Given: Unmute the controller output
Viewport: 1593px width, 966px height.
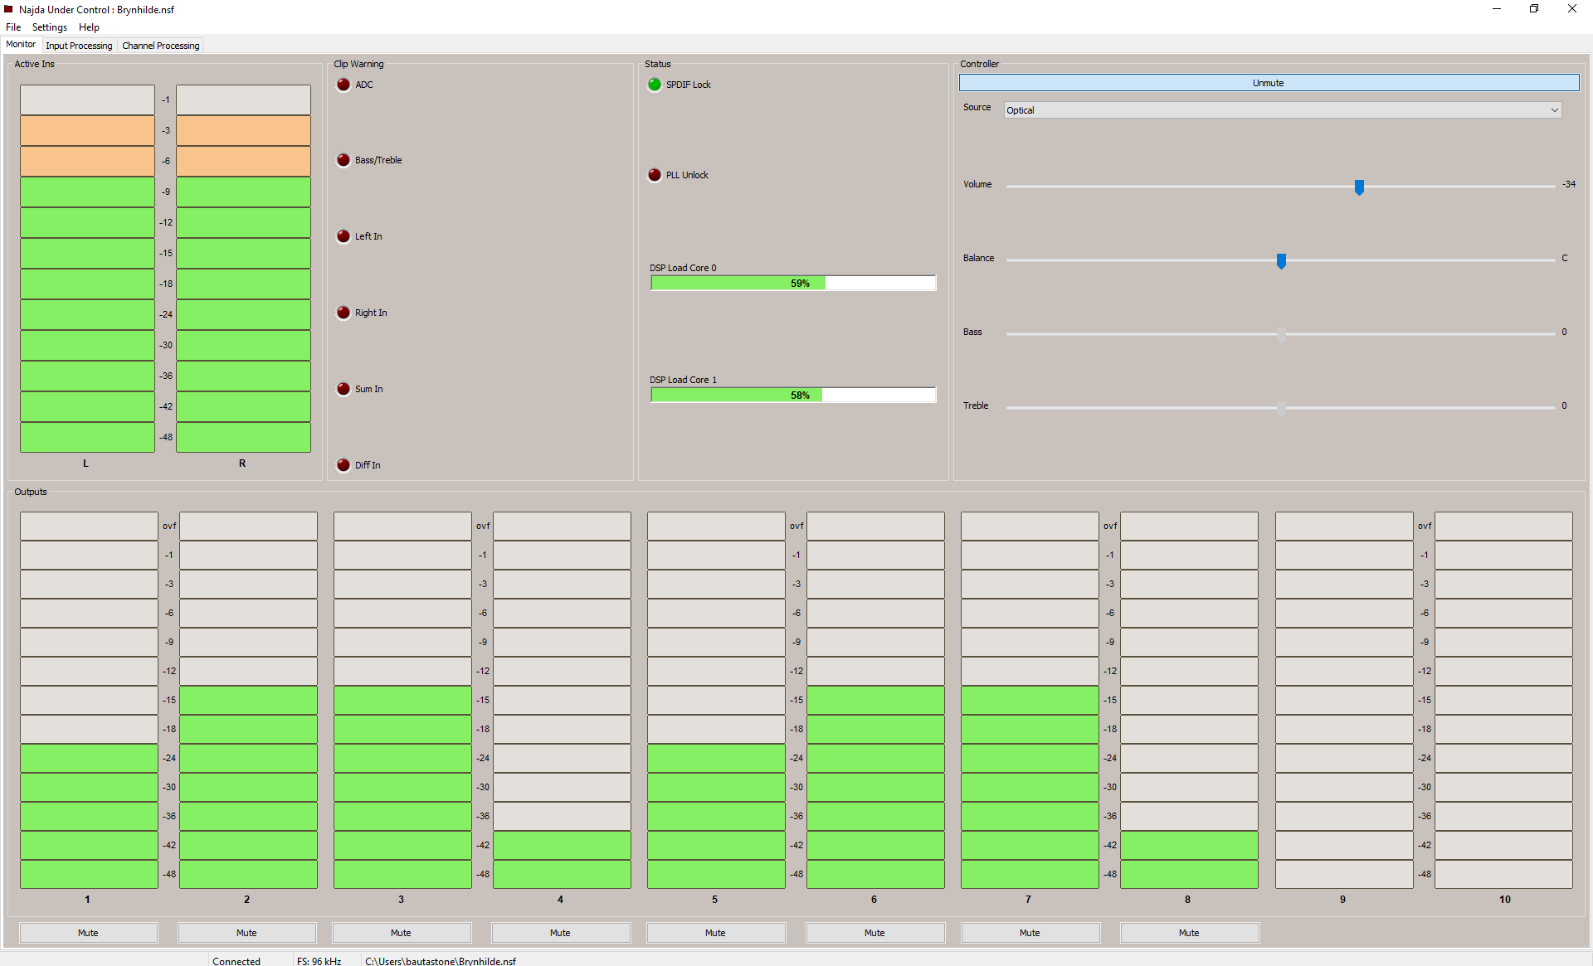Looking at the screenshot, I should click(1269, 82).
